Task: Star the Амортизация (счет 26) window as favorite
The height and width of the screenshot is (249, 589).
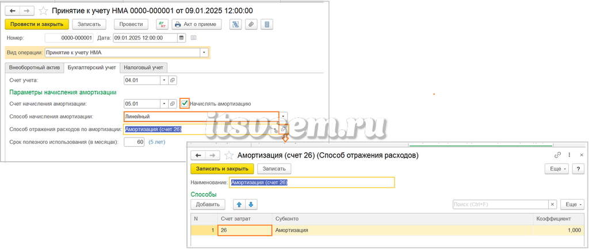Action: (229, 155)
